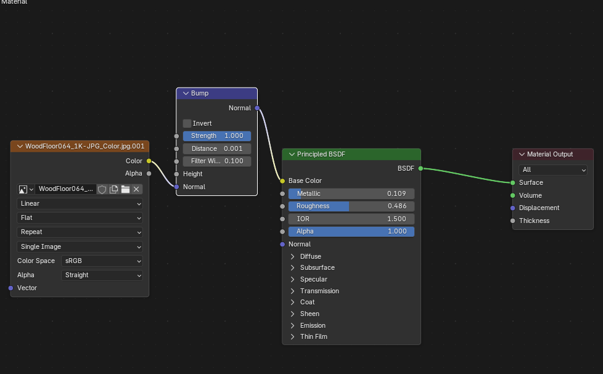This screenshot has height=374, width=603.
Task: Click the Roughness slider
Action: [351, 206]
